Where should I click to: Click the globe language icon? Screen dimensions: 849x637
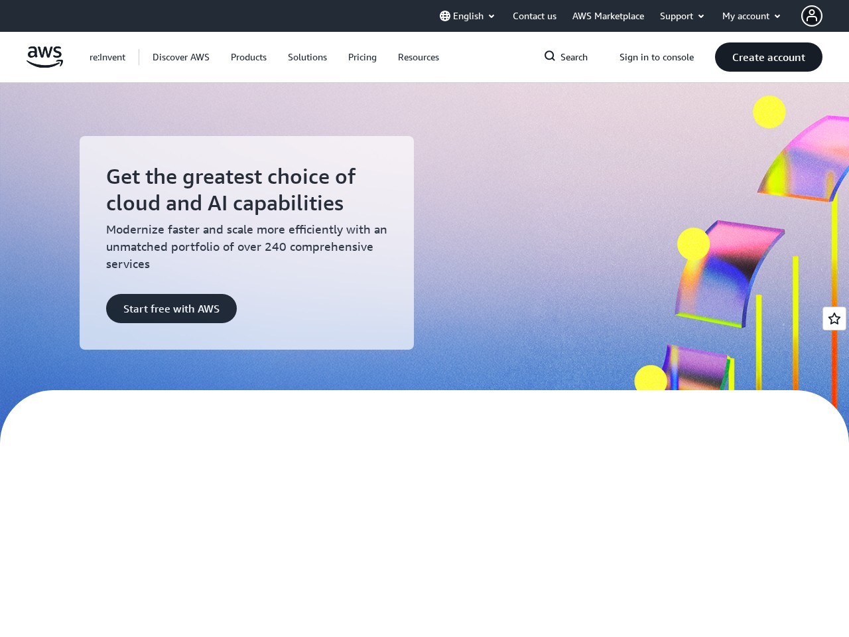coord(445,16)
